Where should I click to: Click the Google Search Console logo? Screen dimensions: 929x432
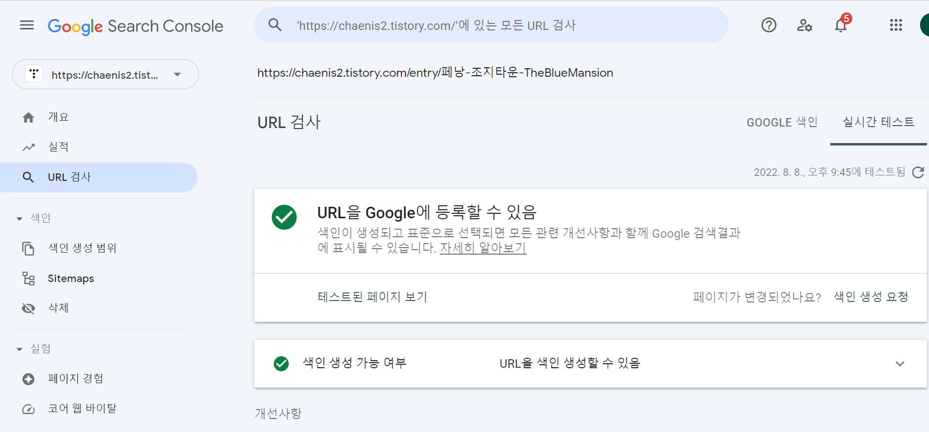[x=135, y=26]
